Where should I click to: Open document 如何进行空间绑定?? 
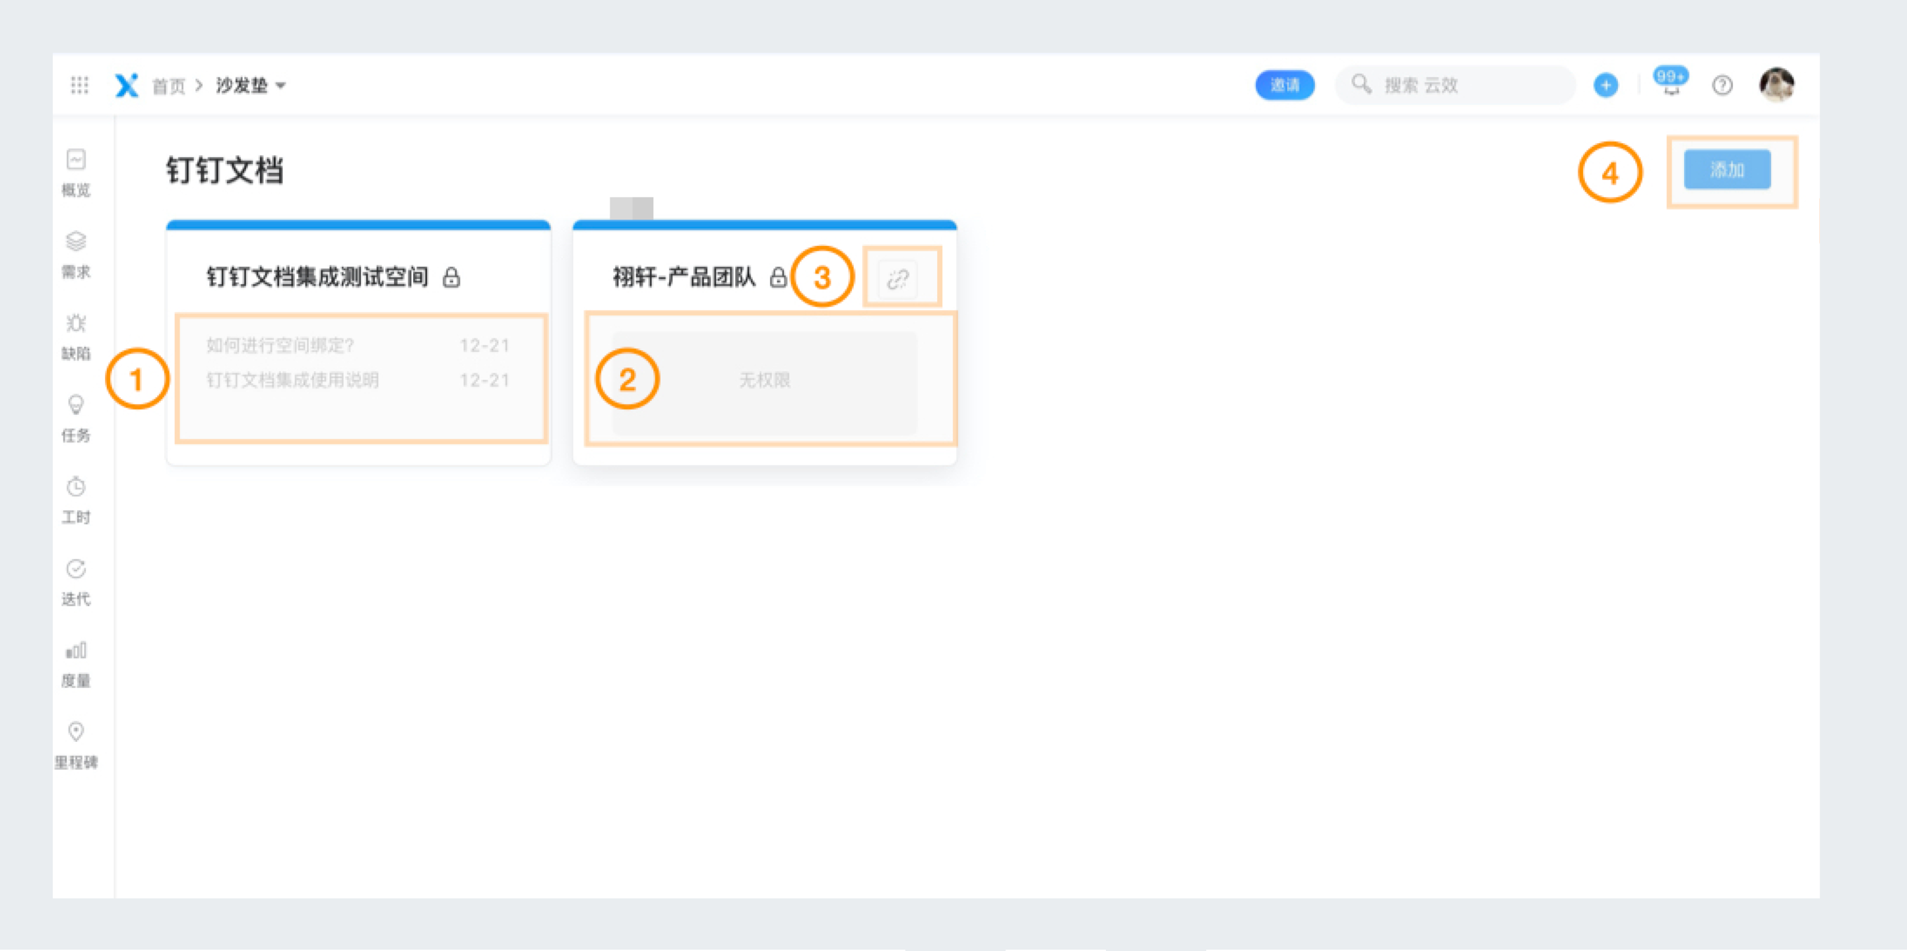click(280, 346)
